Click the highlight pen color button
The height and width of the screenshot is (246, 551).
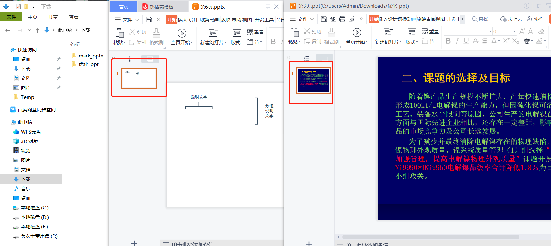tap(539, 41)
